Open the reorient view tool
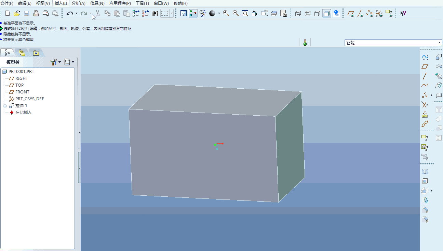Image resolution: width=443 pixels, height=251 pixels. pyautogui.click(x=255, y=13)
